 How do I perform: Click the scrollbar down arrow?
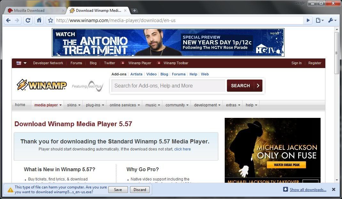[x=337, y=180]
